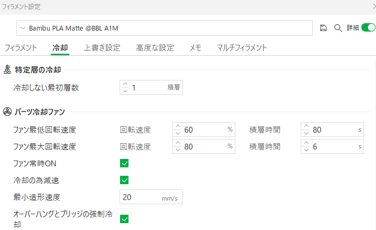376x230 pixels.
Task: Toggle the 冷却の為減速 checkbox
Action: (x=124, y=180)
